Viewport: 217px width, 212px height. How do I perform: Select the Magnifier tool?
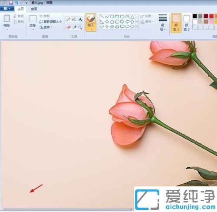click(80, 27)
